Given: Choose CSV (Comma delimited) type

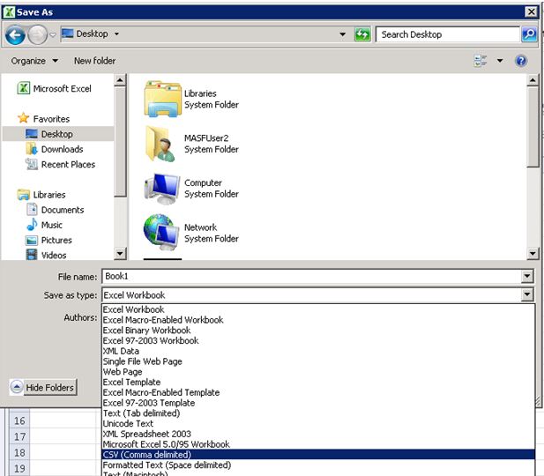Looking at the screenshot, I should tap(318, 455).
